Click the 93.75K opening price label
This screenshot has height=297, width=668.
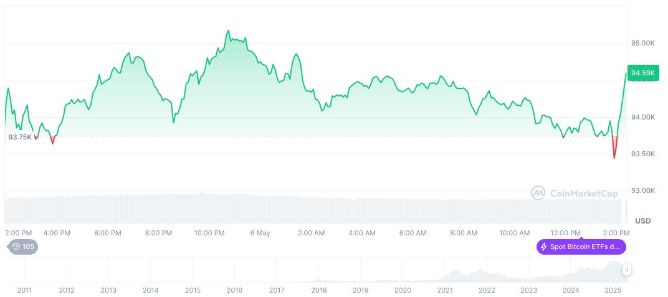tap(19, 137)
